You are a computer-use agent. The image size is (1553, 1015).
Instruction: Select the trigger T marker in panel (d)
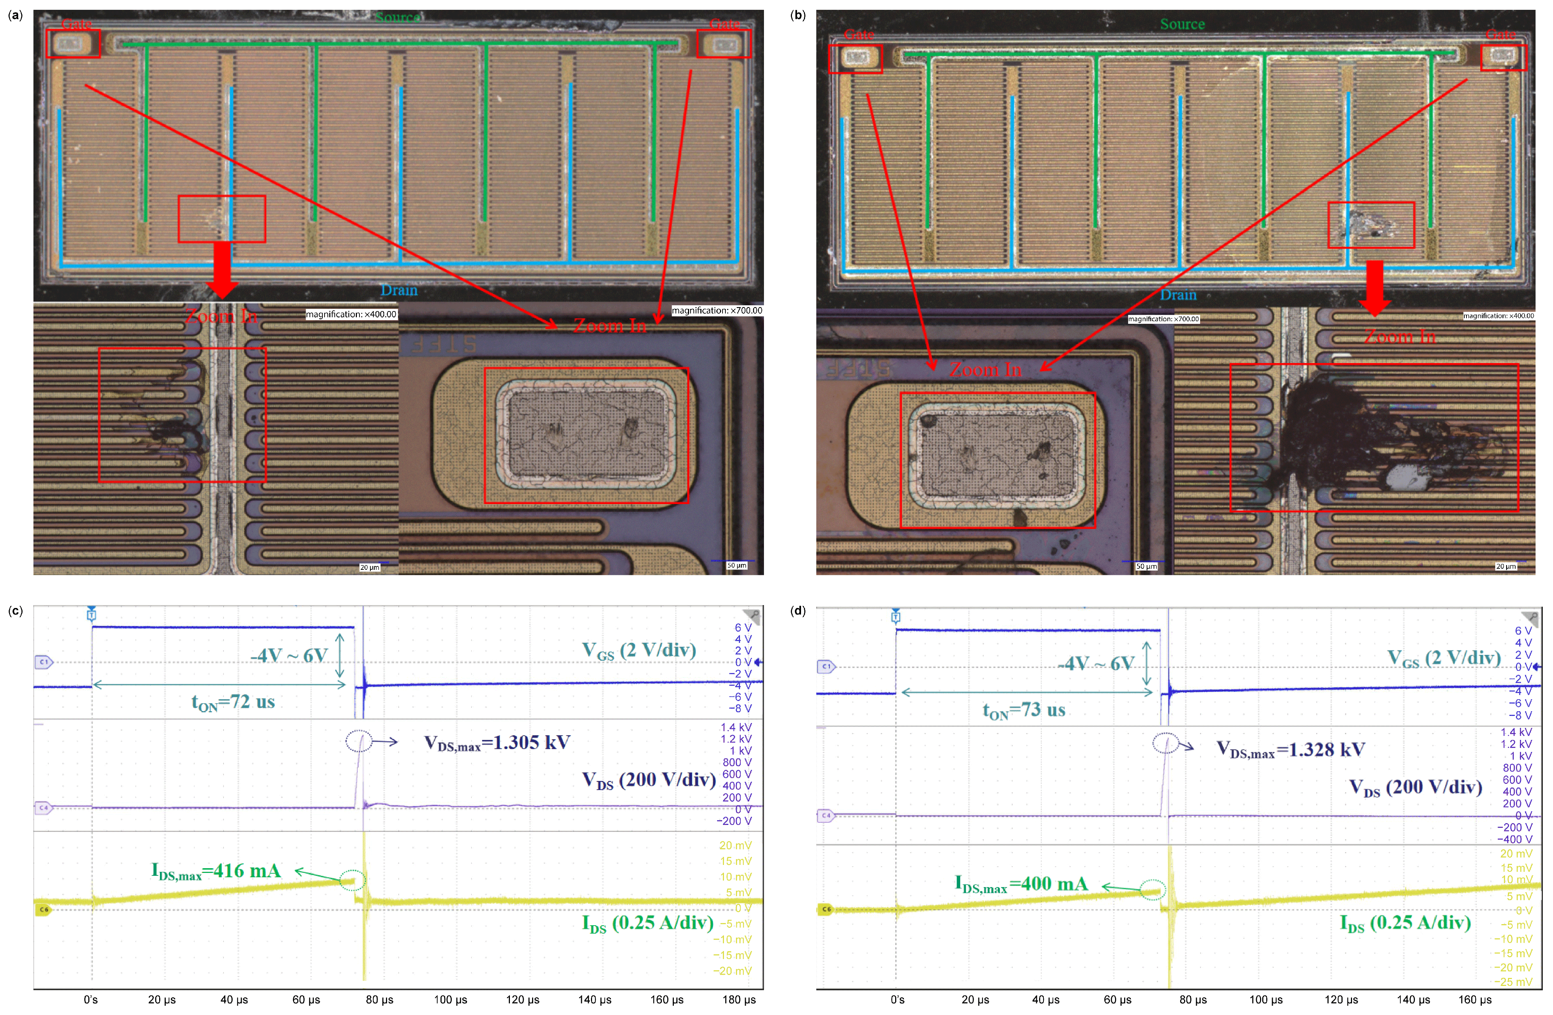pos(896,616)
